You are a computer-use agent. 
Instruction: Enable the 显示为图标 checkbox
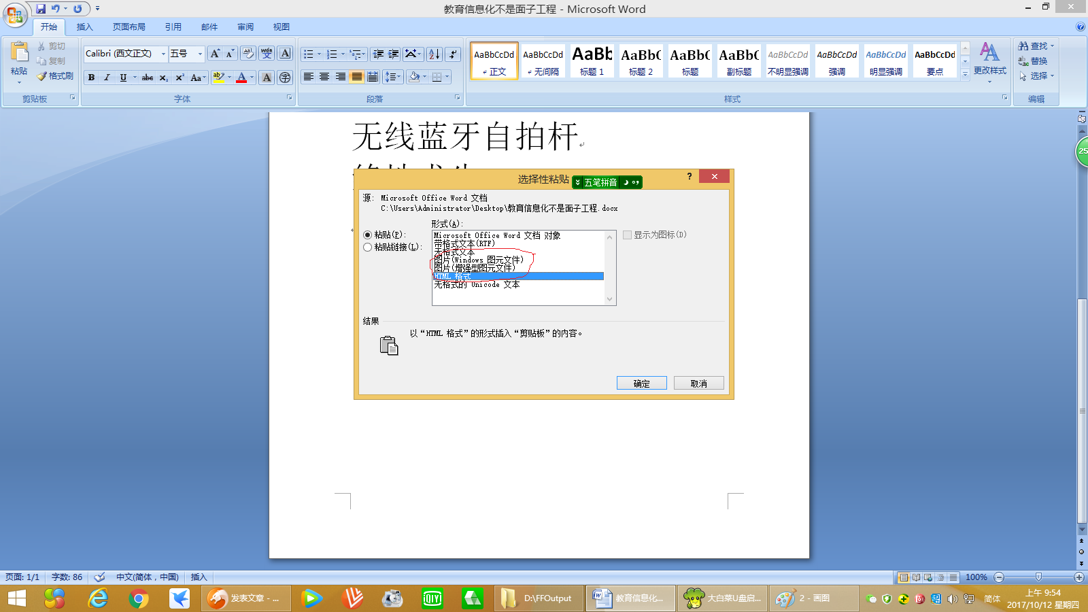[626, 235]
